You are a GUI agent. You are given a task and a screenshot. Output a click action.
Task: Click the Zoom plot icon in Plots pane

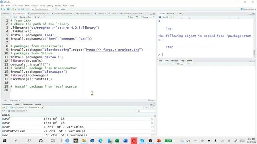pos(171,64)
